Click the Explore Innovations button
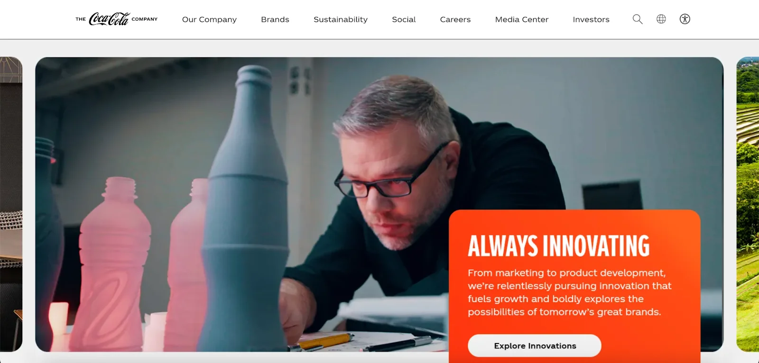This screenshot has height=363, width=759. click(x=535, y=345)
